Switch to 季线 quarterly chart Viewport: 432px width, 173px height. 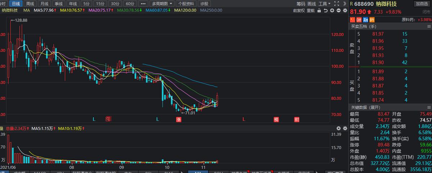pyautogui.click(x=59, y=4)
